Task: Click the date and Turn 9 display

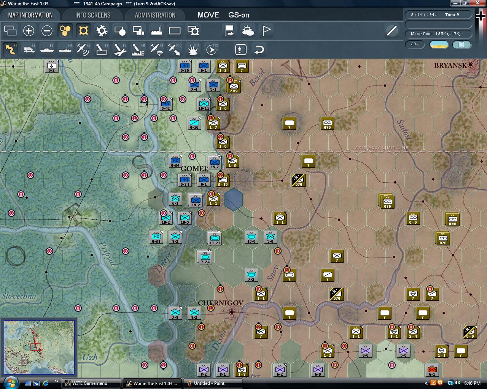Action: pos(439,15)
